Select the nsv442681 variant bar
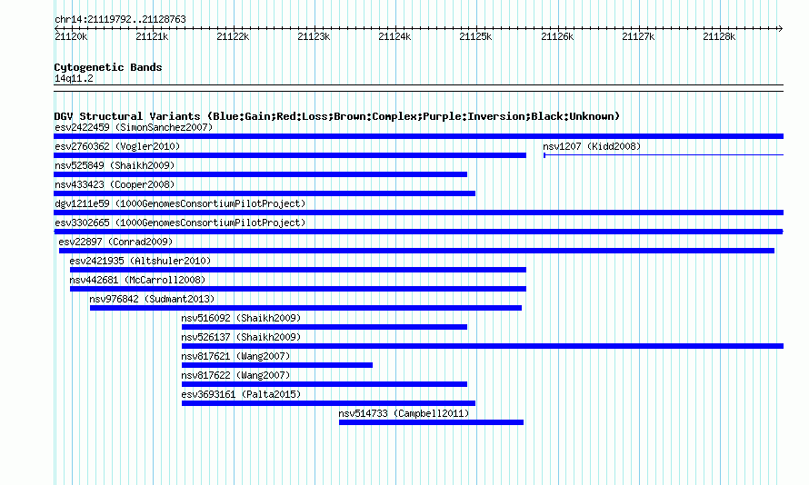 pyautogui.click(x=298, y=289)
